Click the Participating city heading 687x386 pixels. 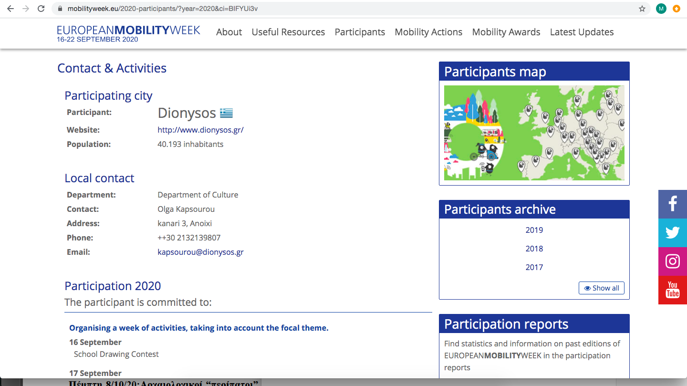pos(108,96)
